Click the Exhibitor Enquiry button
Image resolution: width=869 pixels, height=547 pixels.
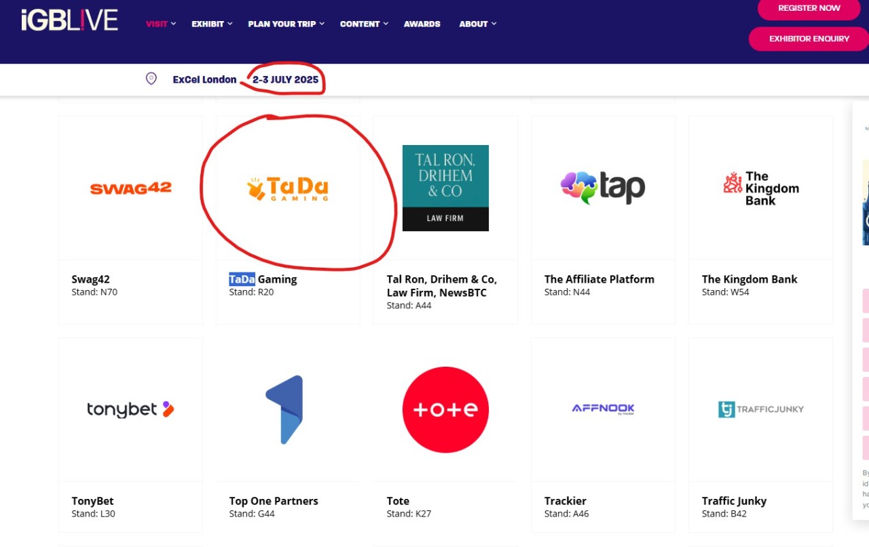pyautogui.click(x=809, y=39)
